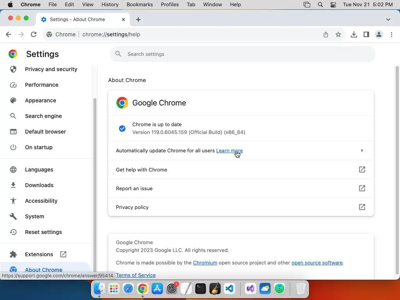Reload the settings page
Image resolution: width=400 pixels, height=300 pixels.
click(34, 34)
